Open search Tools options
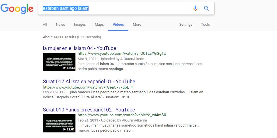The height and width of the screenshot is (138, 277). pyautogui.click(x=205, y=25)
